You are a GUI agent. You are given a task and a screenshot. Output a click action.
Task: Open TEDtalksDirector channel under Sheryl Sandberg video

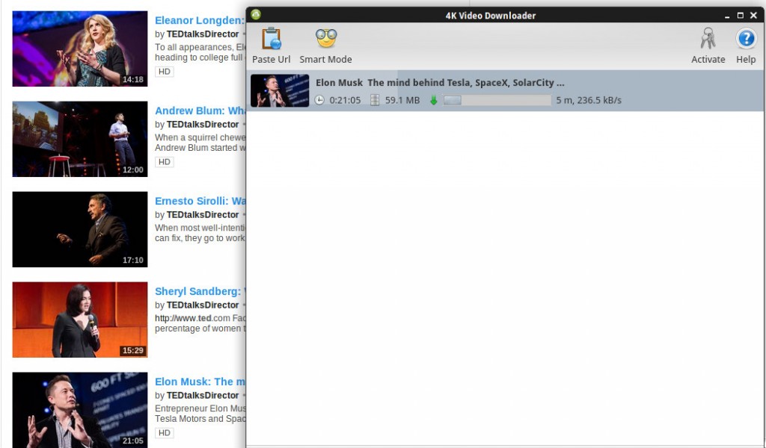click(203, 305)
